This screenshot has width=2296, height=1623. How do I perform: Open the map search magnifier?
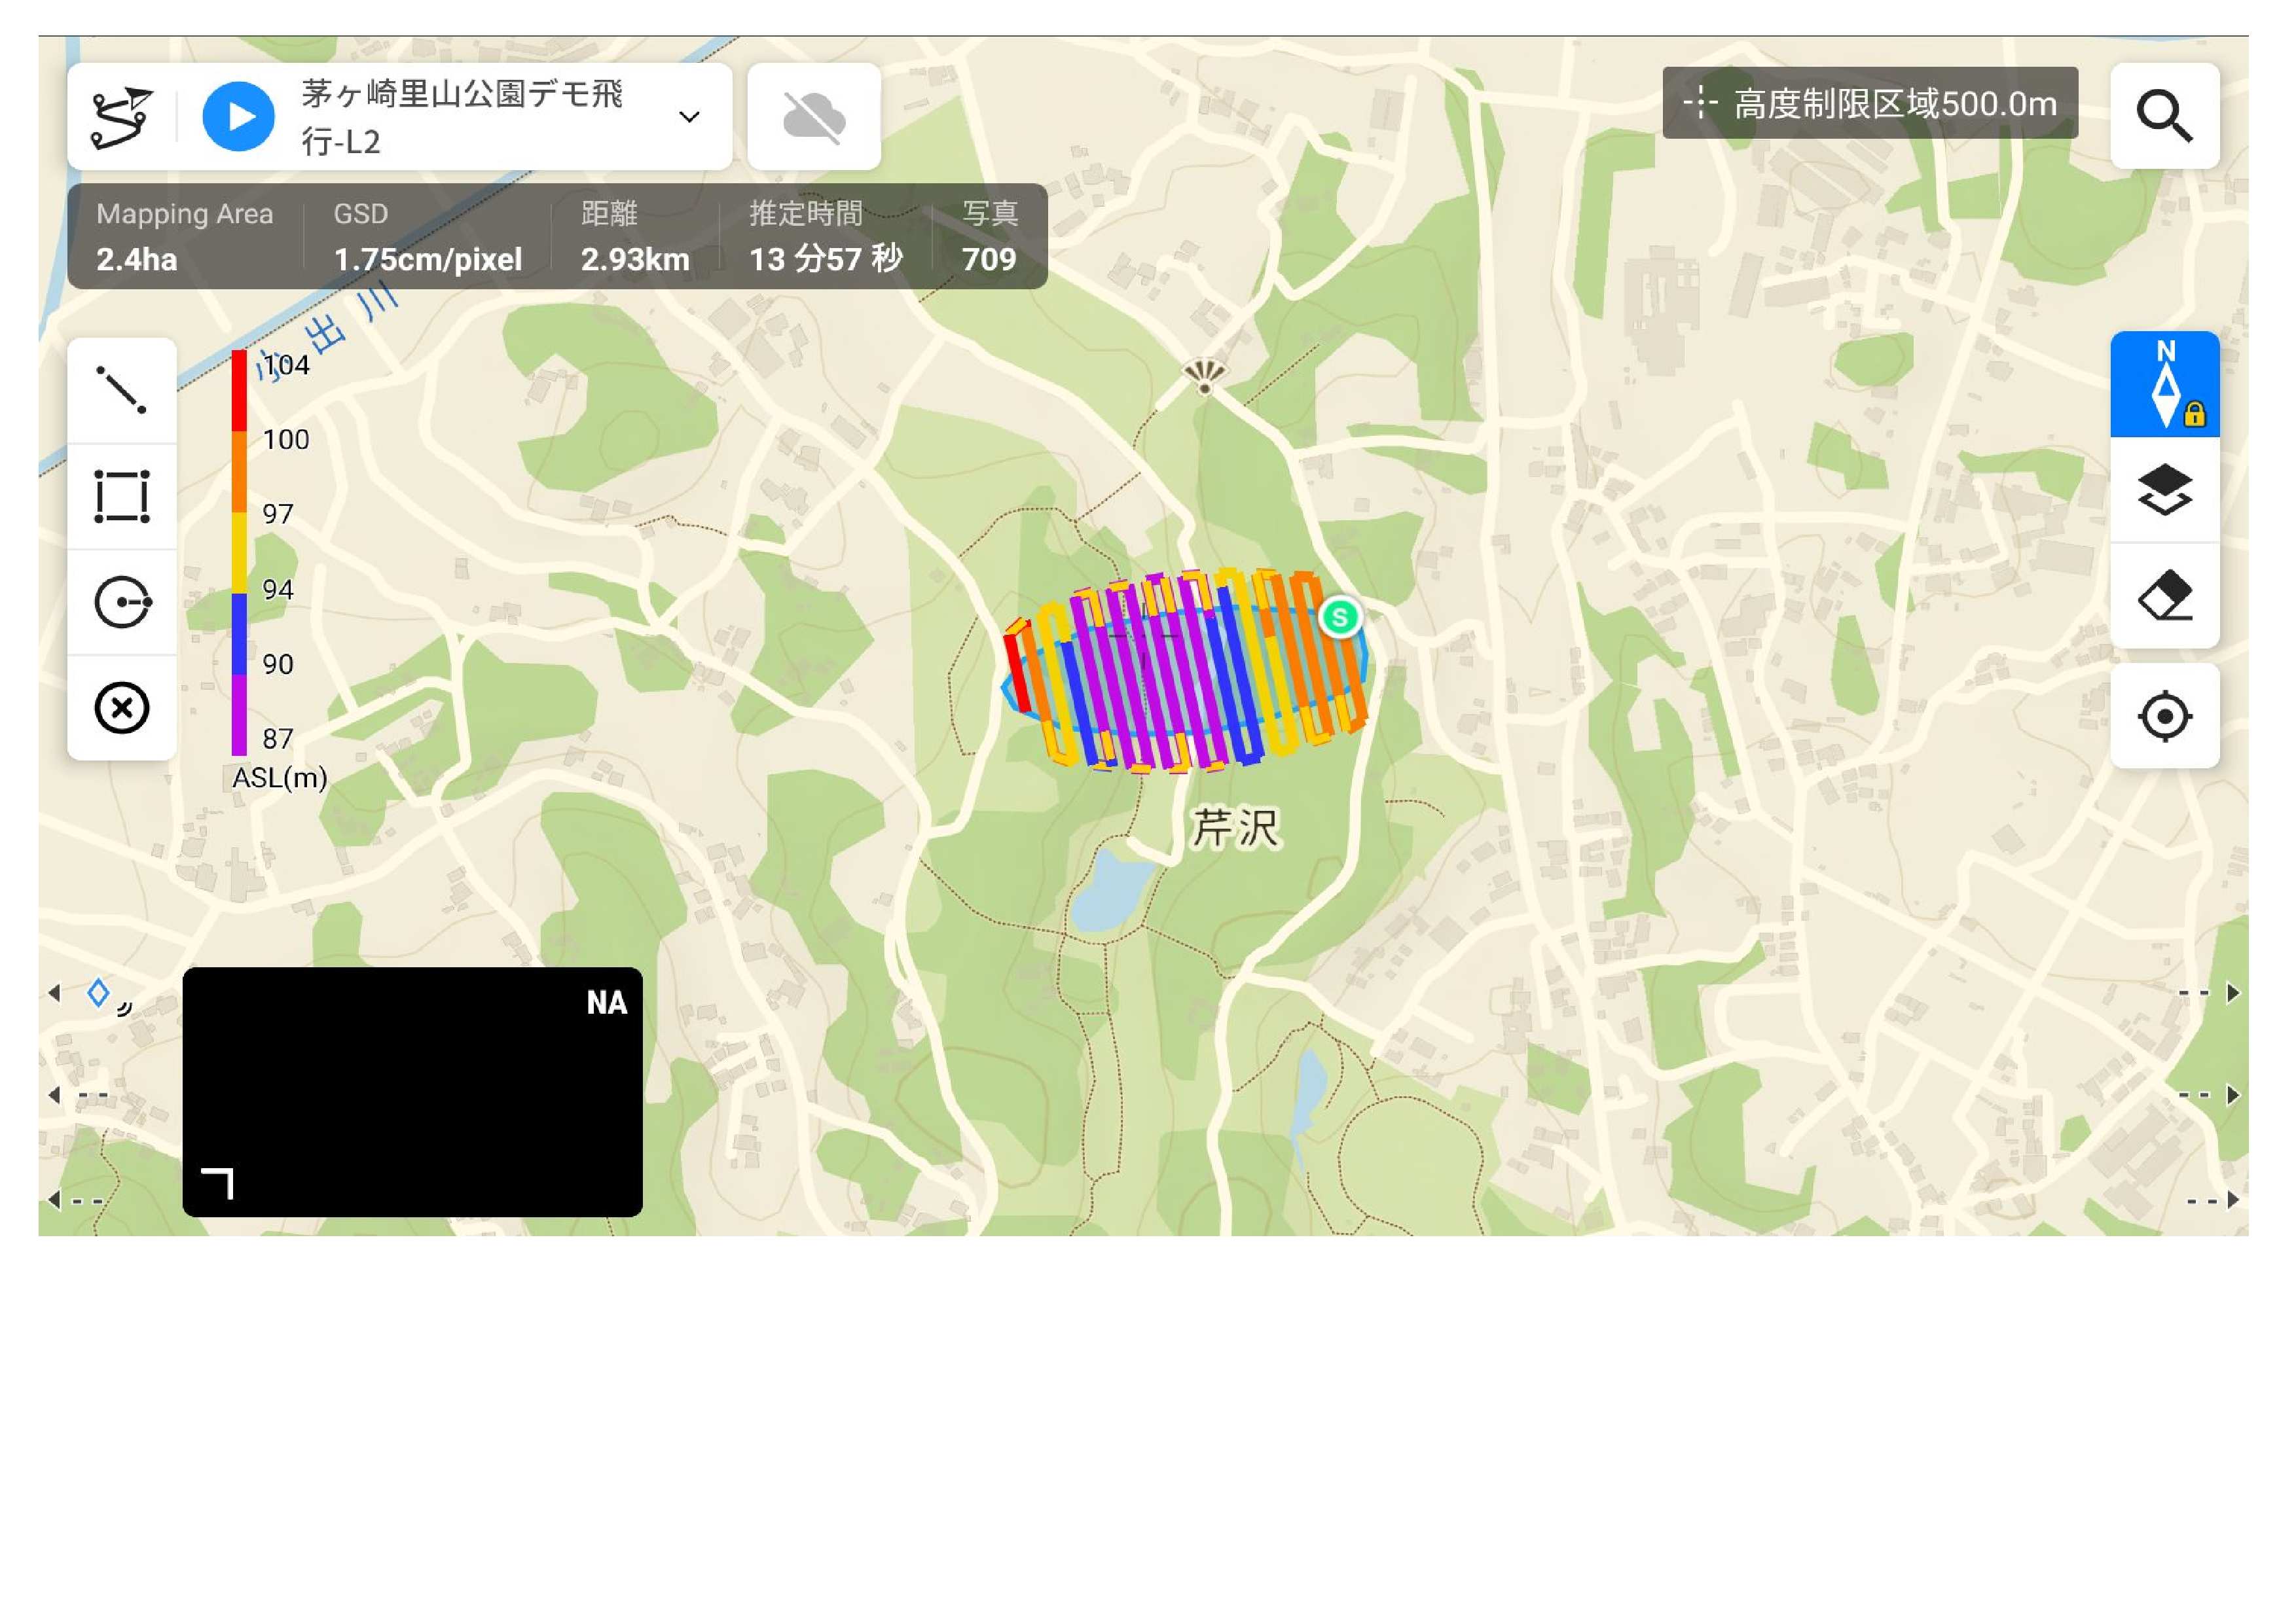pos(2164,116)
